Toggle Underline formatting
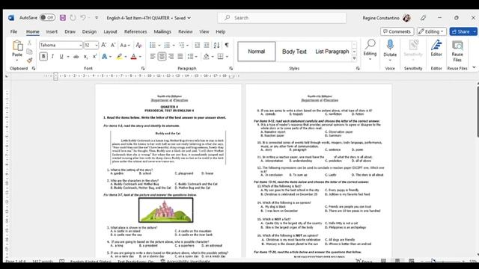 pyautogui.click(x=61, y=57)
